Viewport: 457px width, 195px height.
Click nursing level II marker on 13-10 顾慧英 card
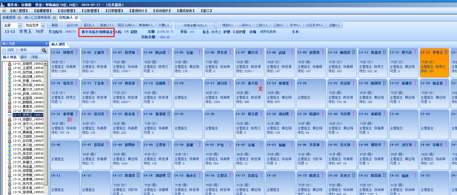click(353, 52)
